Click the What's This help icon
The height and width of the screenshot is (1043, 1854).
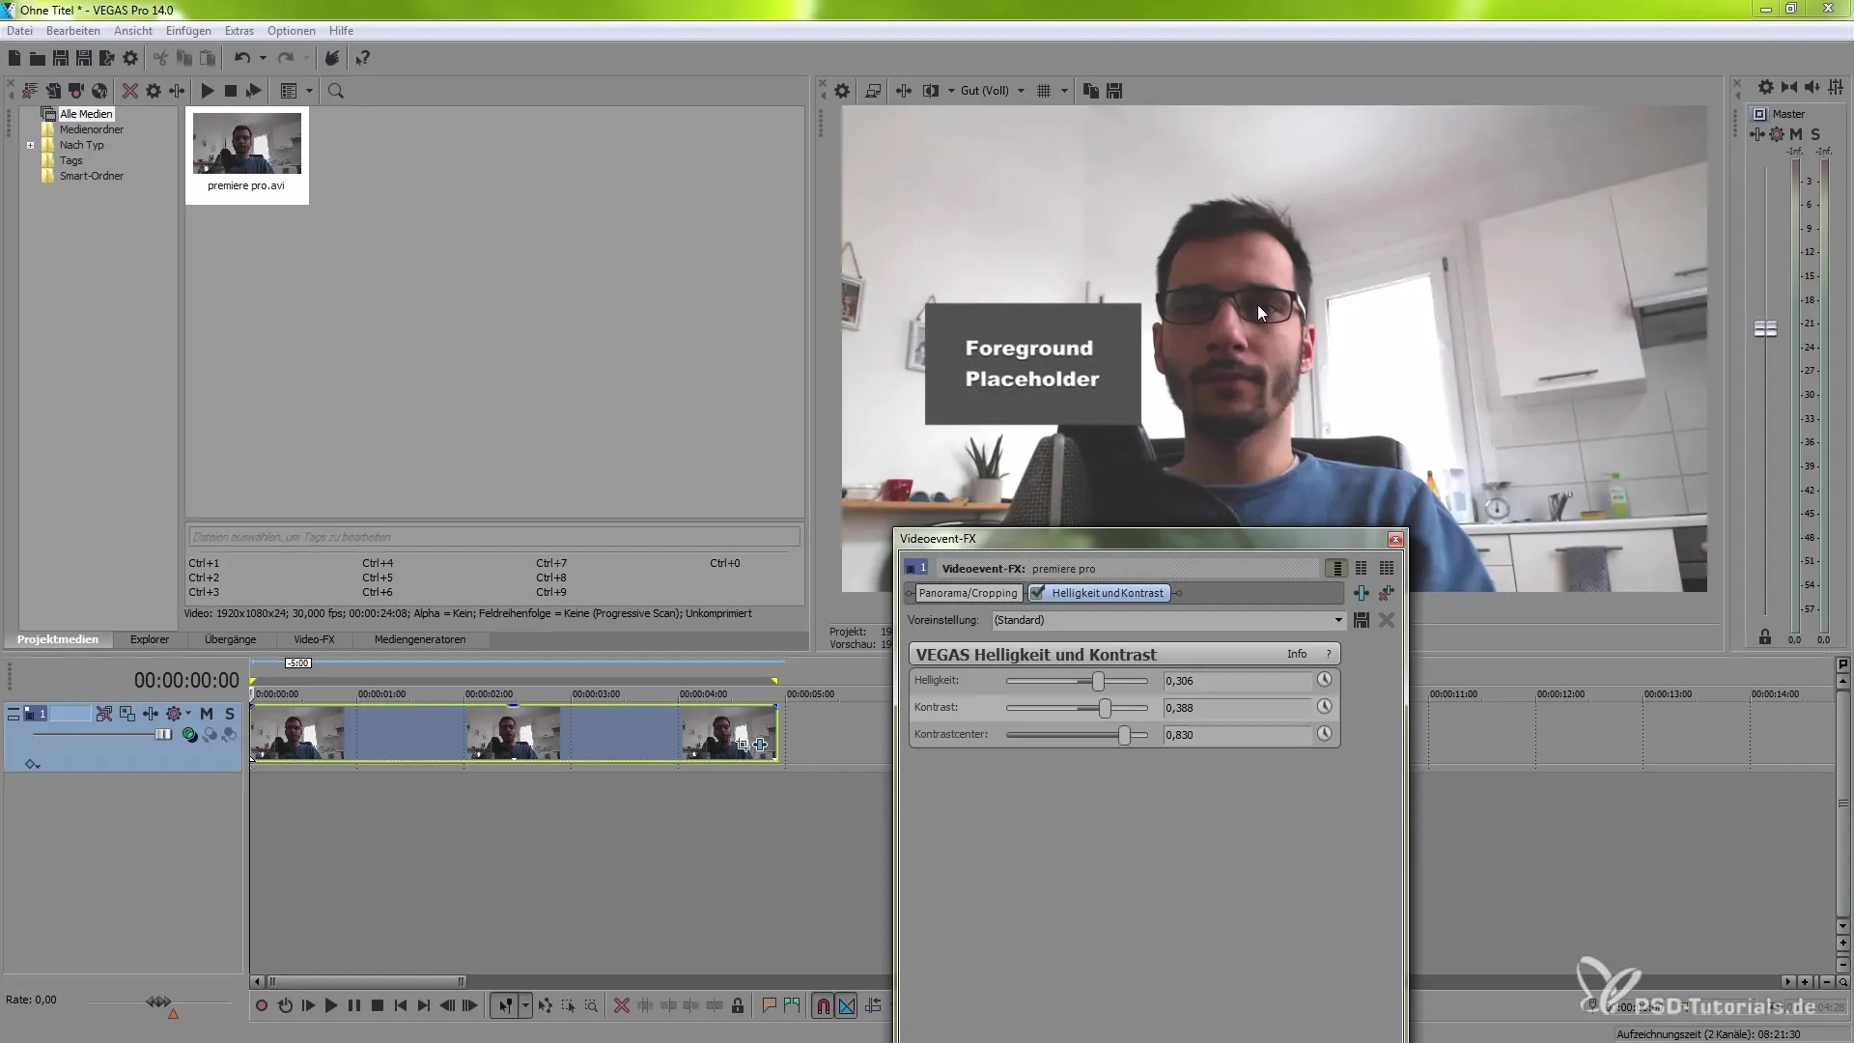362,59
